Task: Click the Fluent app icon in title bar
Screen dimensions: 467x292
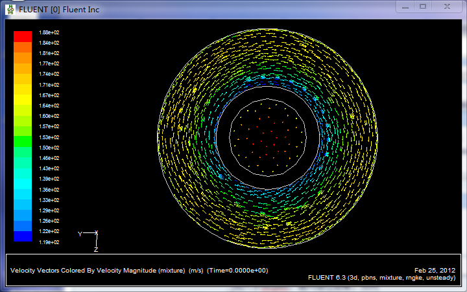Action: pos(10,10)
